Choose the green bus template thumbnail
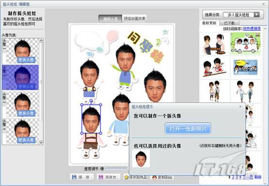Screen dimensions: 269x186 (x=246, y=44)
